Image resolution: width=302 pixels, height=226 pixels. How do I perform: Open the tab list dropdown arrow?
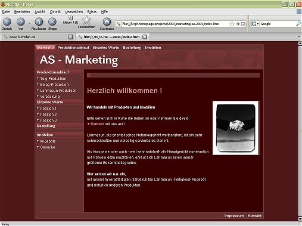pos(299,37)
